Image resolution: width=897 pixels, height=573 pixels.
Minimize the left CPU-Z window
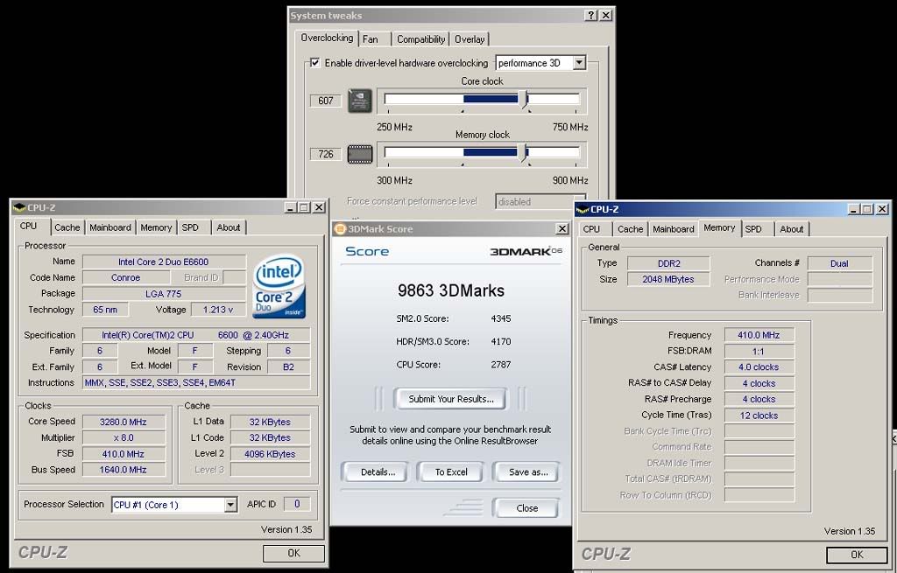coord(291,207)
